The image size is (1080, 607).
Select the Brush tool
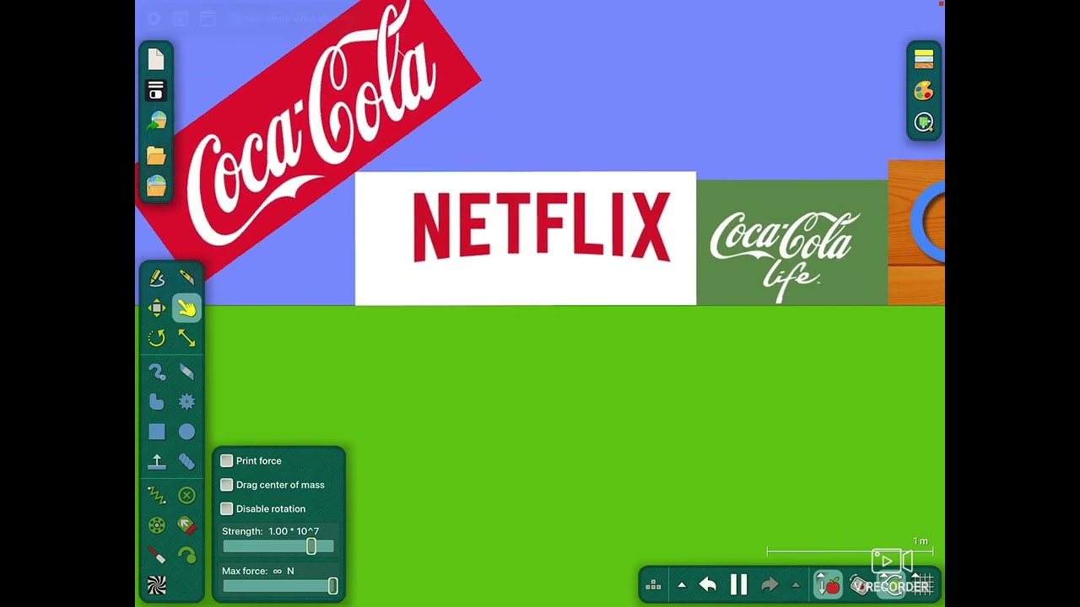coord(157,372)
